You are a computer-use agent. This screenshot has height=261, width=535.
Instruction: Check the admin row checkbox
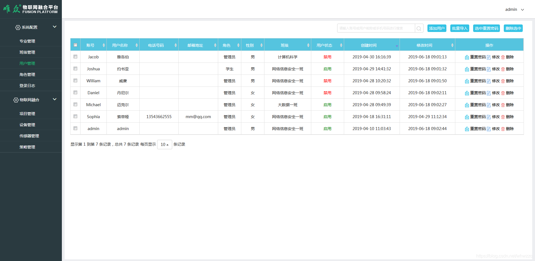[x=75, y=128]
